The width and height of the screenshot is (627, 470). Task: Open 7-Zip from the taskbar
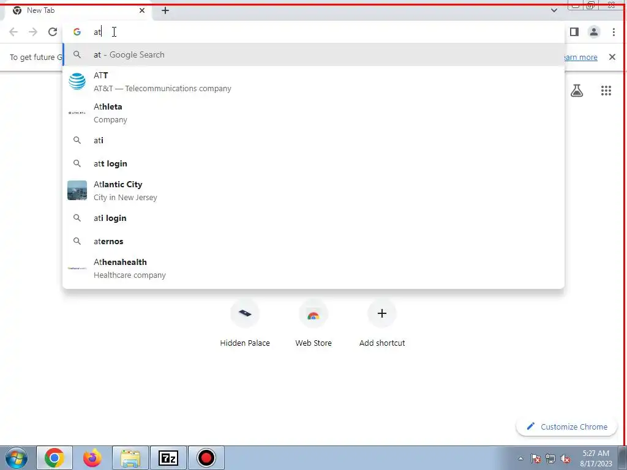[168, 458]
